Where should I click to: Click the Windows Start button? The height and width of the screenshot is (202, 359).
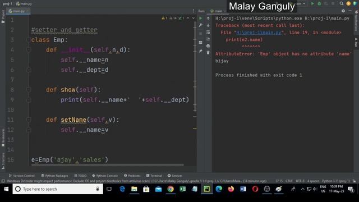6,189
